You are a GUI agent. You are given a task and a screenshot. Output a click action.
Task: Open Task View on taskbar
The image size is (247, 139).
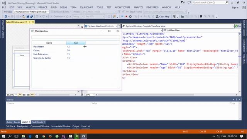click(x=16, y=136)
